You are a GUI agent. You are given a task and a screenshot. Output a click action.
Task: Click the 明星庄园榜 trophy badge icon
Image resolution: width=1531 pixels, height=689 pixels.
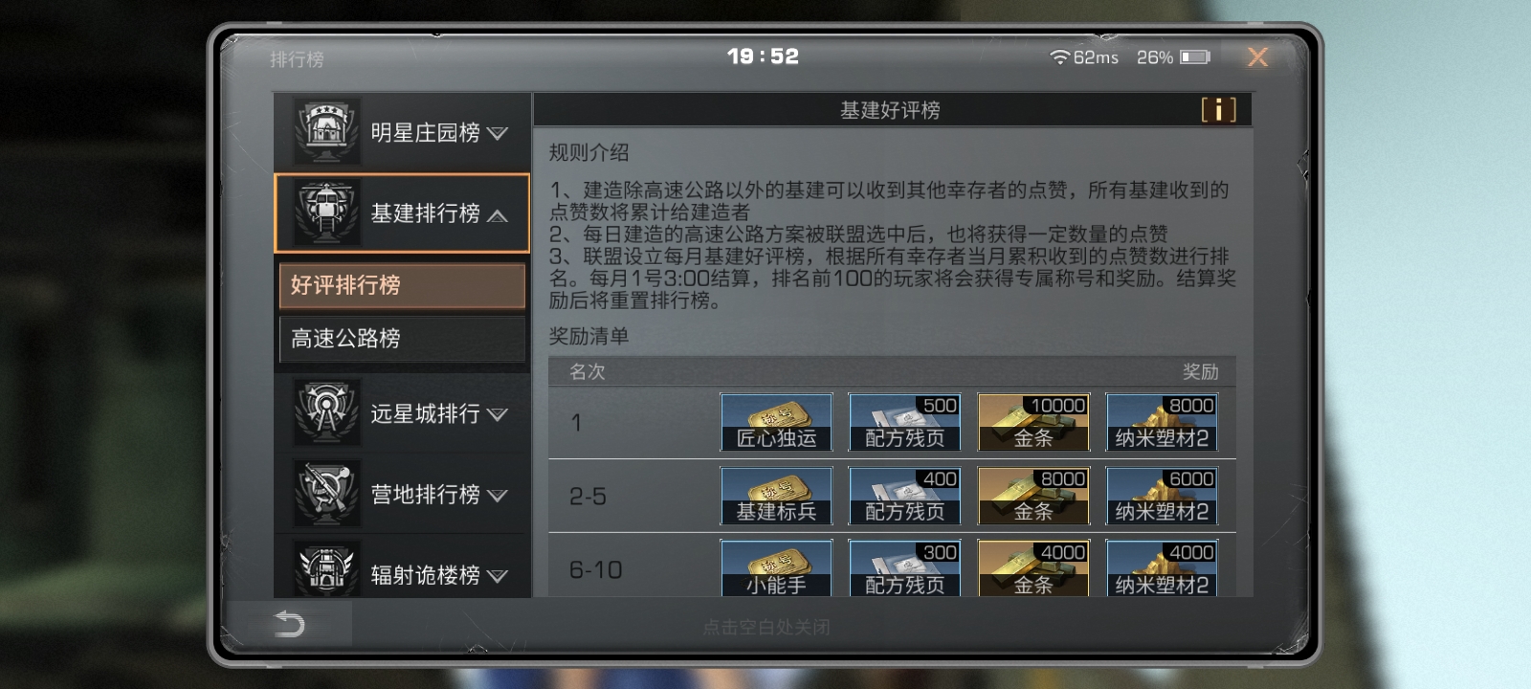(x=326, y=131)
